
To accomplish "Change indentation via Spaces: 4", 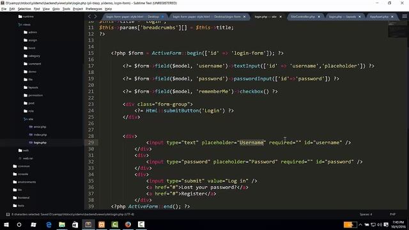I will coord(366,215).
